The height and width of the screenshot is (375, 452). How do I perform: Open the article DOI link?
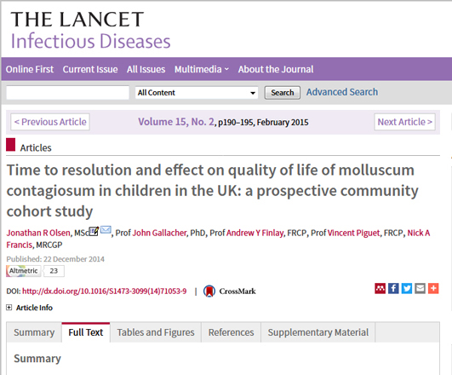pyautogui.click(x=105, y=291)
